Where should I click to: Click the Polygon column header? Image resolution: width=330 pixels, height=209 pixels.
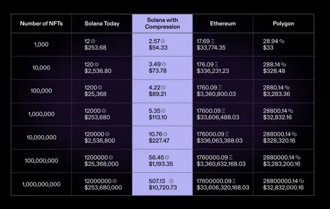click(283, 24)
